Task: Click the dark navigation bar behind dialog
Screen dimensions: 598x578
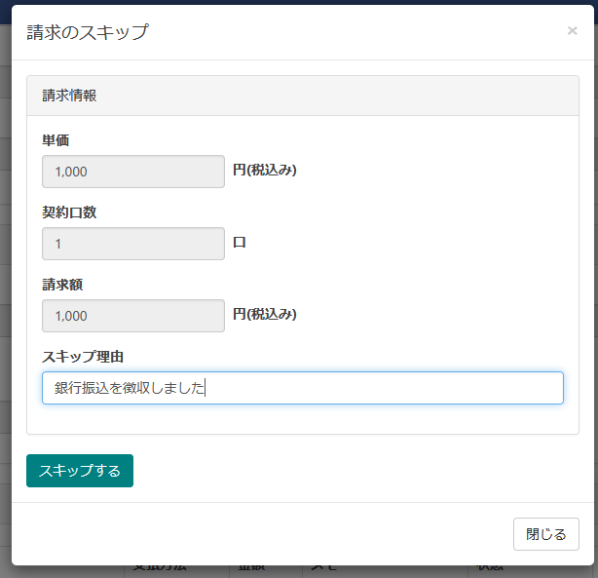Action: tap(292, 2)
